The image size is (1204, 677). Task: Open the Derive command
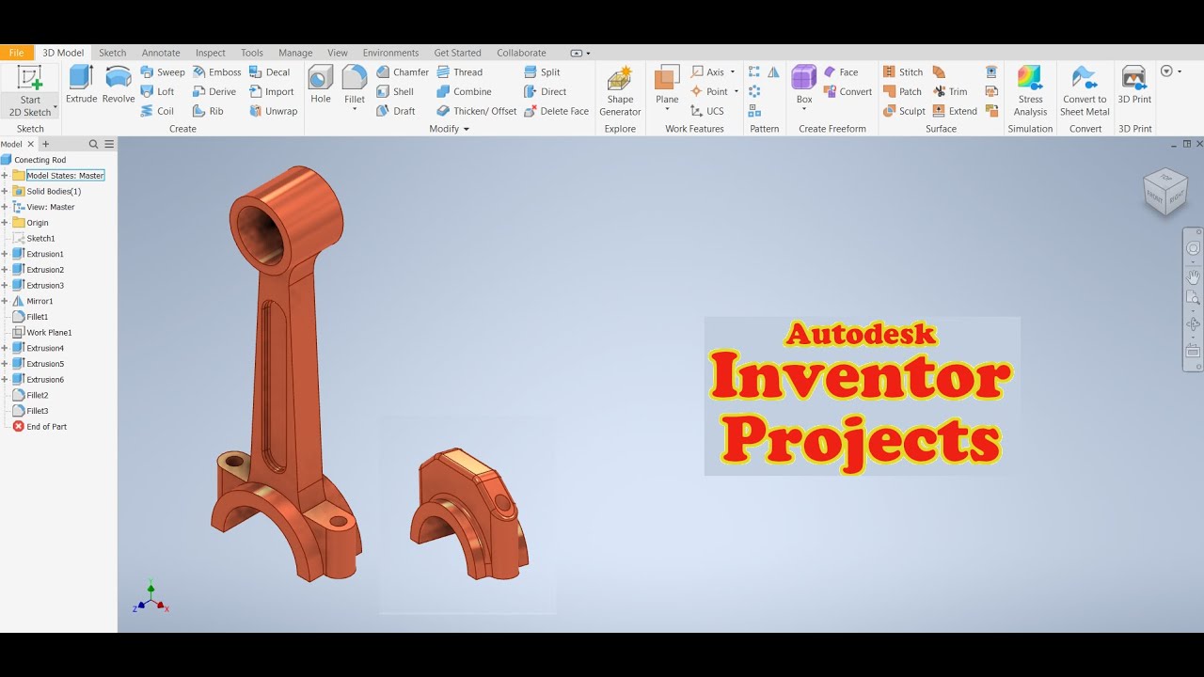tap(214, 92)
